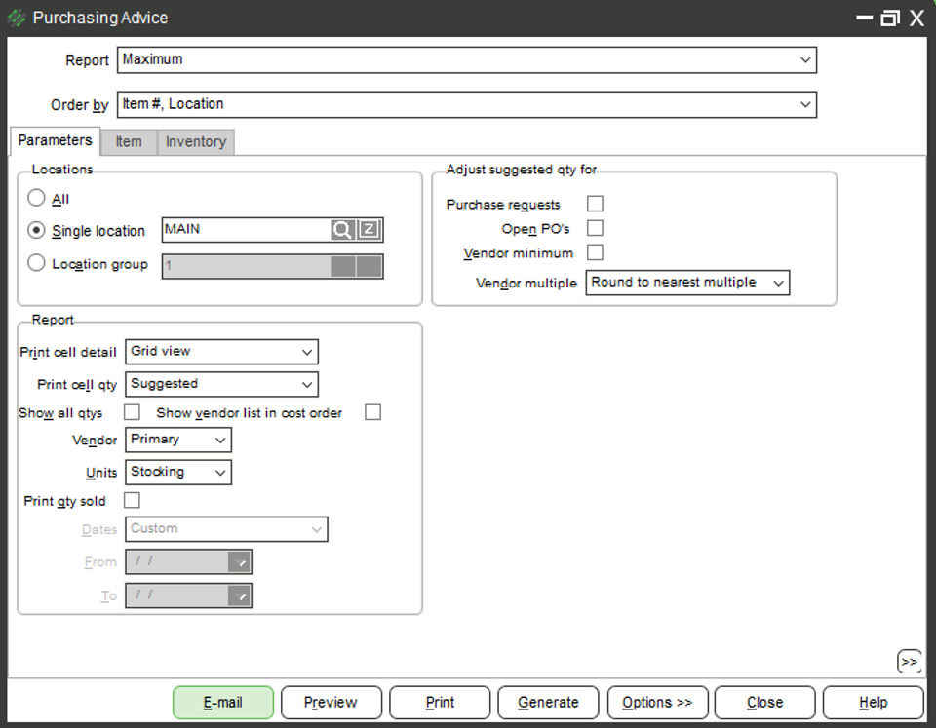936x728 pixels.
Task: Click the Preview button
Action: 331,702
